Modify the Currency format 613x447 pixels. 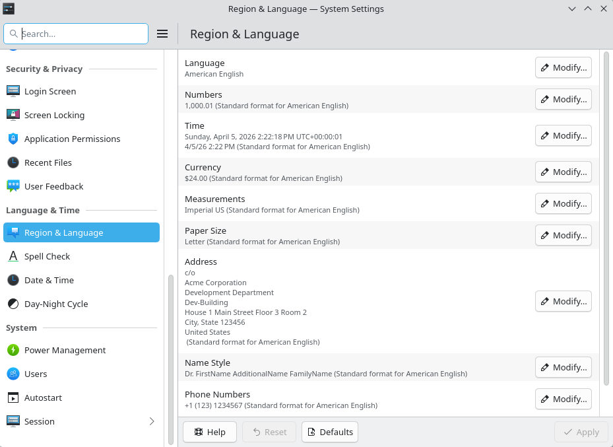(563, 172)
